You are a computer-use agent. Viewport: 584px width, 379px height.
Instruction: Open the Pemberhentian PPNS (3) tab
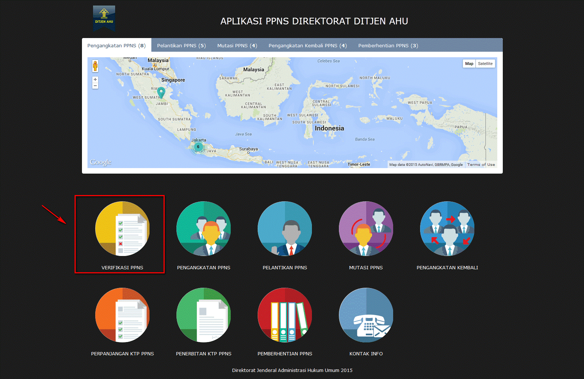click(388, 45)
